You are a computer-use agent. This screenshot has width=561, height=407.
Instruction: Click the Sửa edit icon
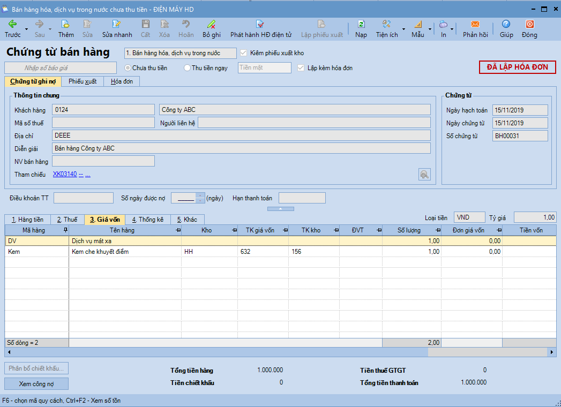click(x=87, y=24)
